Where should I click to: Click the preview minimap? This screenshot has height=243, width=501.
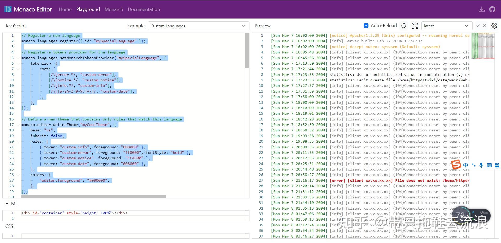point(483,46)
